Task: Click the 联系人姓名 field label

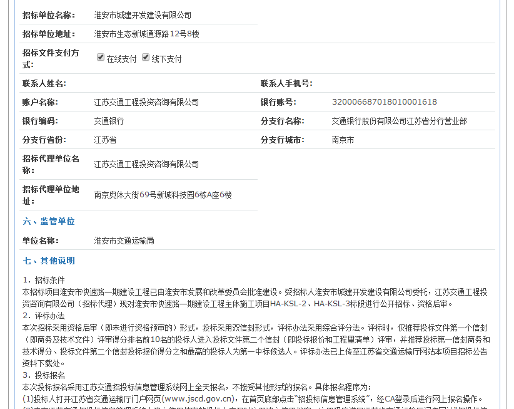Action: coord(44,83)
